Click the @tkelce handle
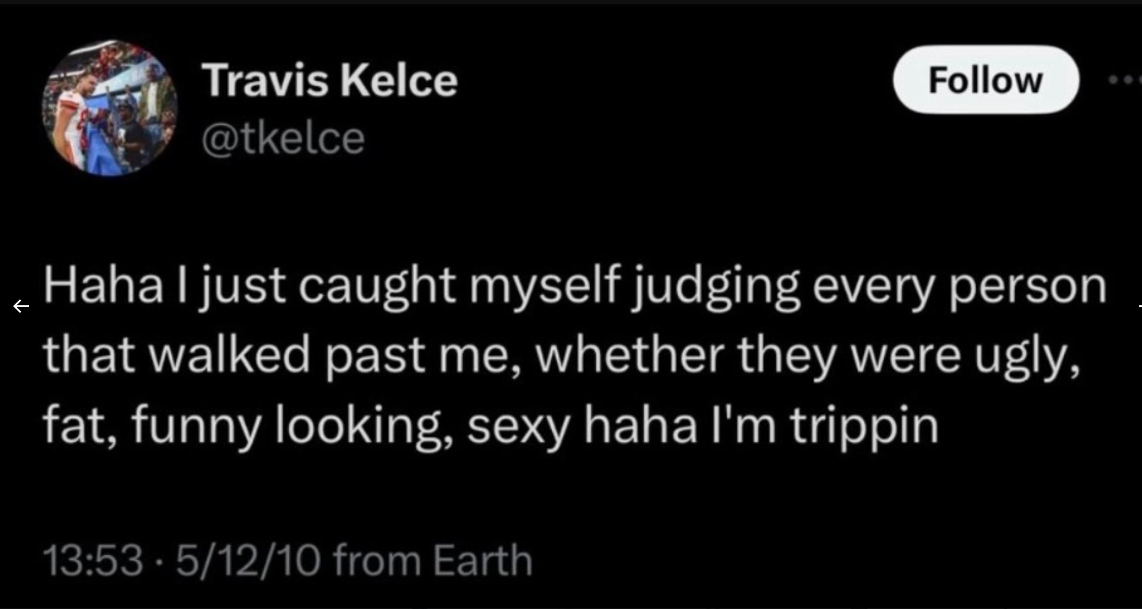Image resolution: width=1142 pixels, height=609 pixels. (x=283, y=138)
